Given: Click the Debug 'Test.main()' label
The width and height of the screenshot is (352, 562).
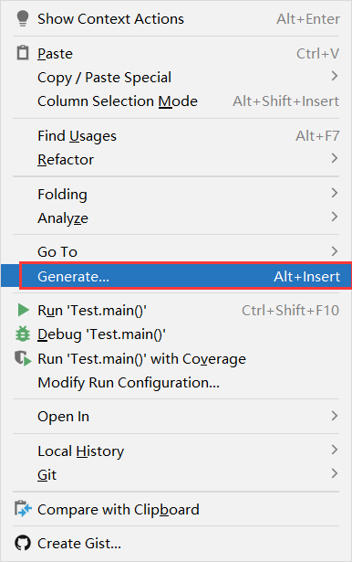Looking at the screenshot, I should [101, 334].
